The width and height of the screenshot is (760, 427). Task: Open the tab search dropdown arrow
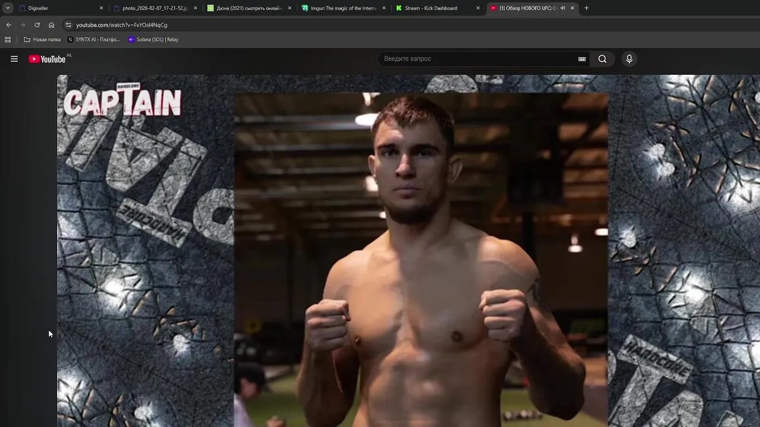(x=8, y=8)
